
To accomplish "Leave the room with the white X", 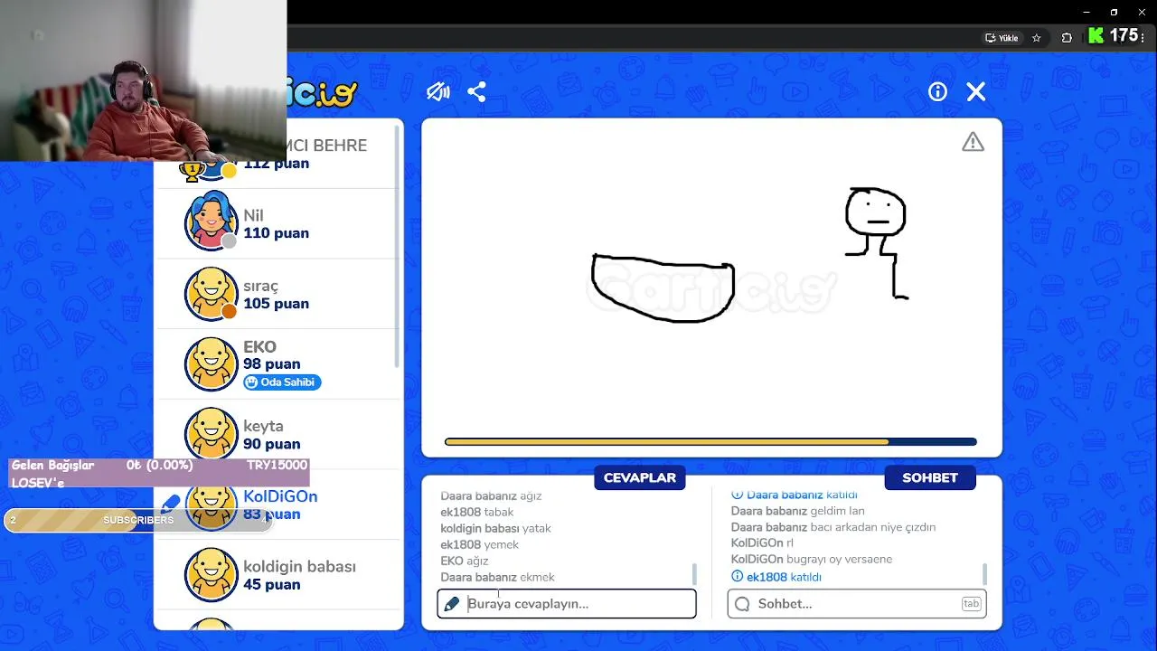I will (976, 91).
